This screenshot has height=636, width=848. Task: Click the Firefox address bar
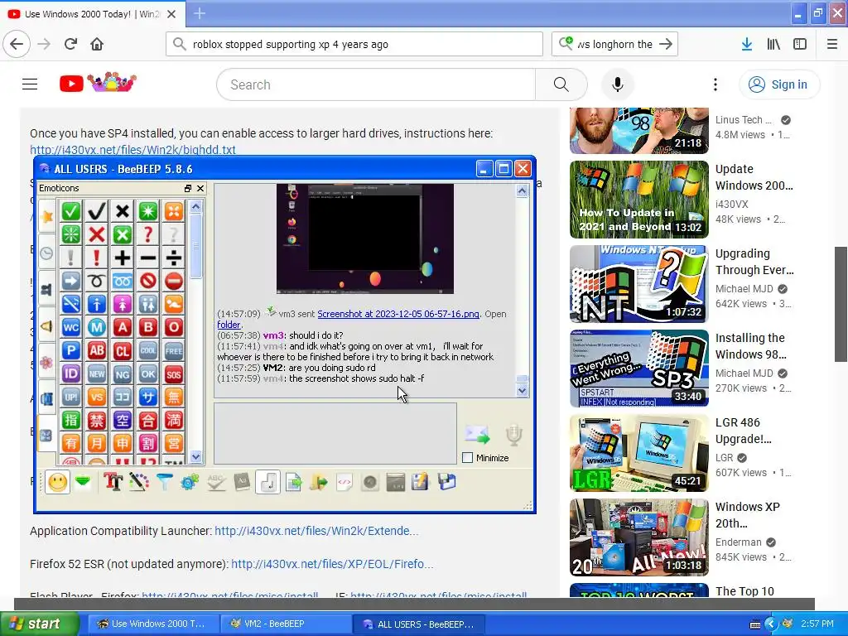(x=354, y=45)
